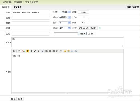The height and width of the screenshot is (101, 140).
Task: Remove hyperlink with unlink icon
Action: coord(76,51)
